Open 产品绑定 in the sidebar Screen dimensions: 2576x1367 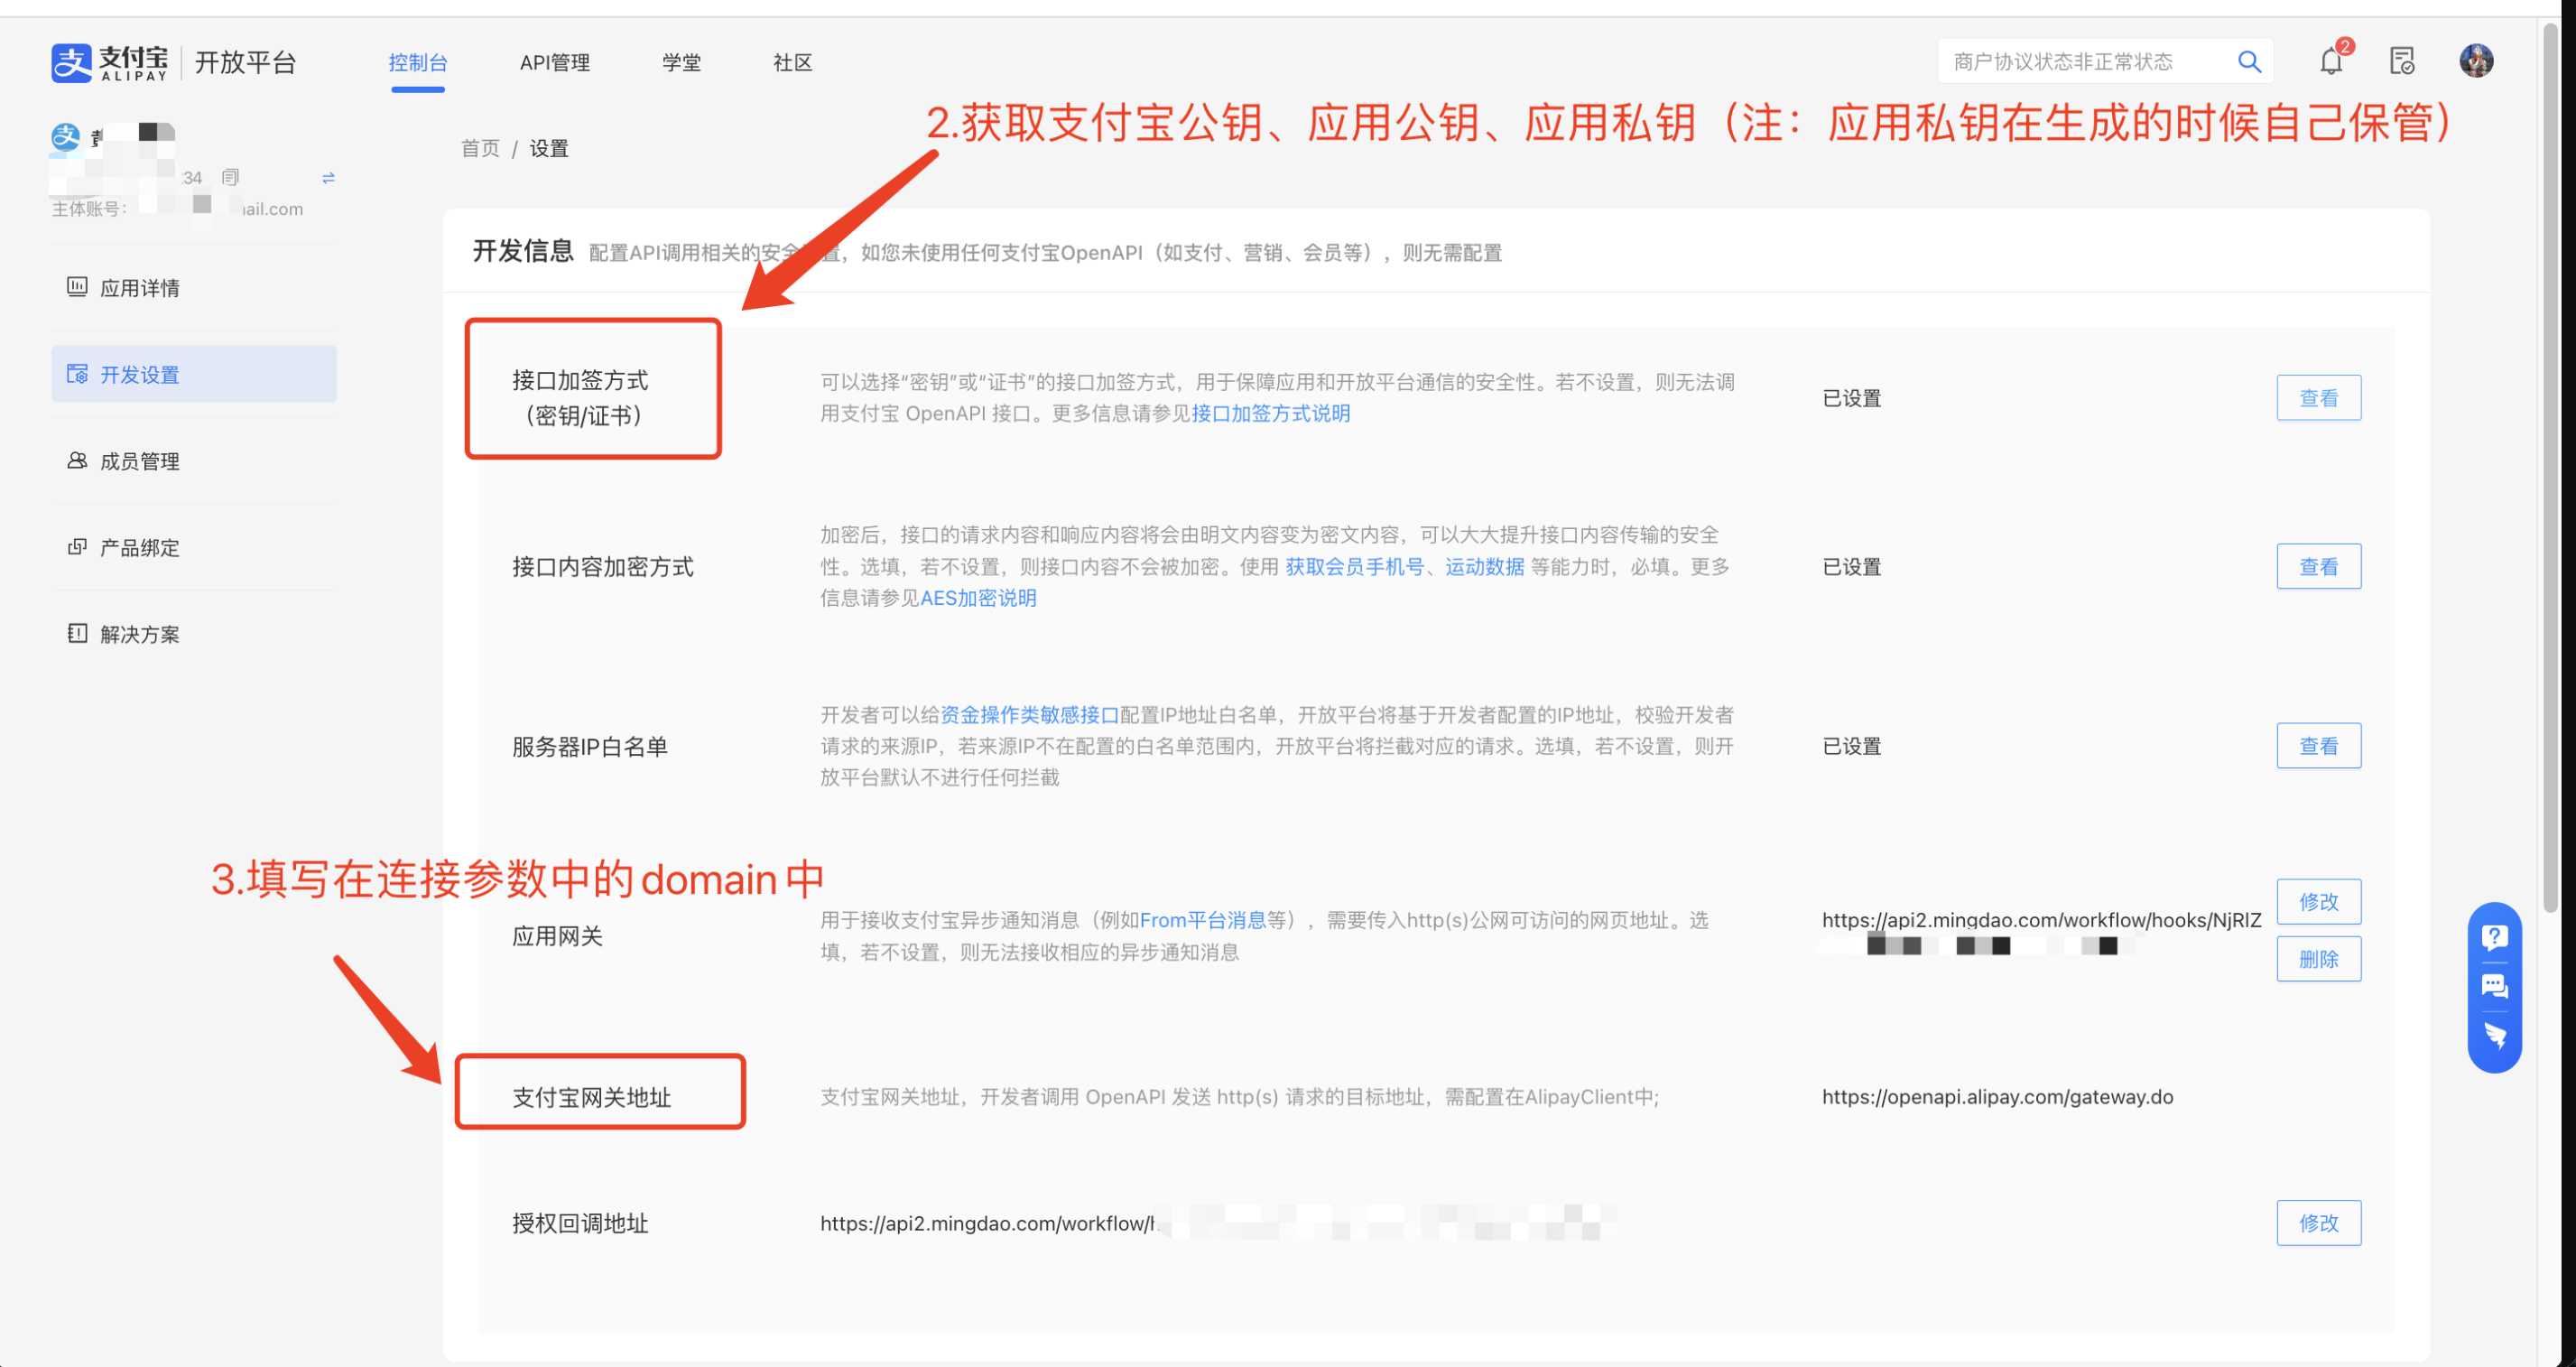(140, 548)
